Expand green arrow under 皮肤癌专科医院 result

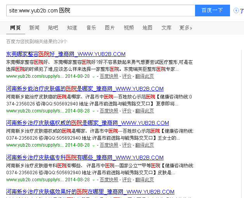pyautogui.click(x=94, y=180)
